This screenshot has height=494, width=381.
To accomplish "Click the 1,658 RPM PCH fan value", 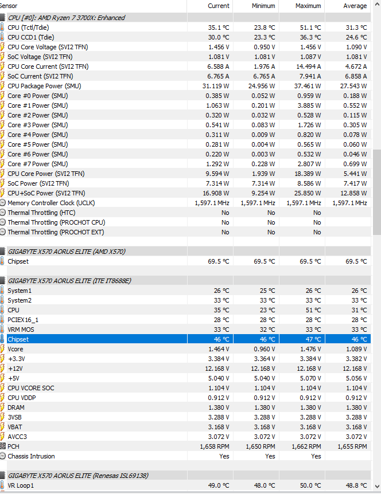I will [x=215, y=446].
